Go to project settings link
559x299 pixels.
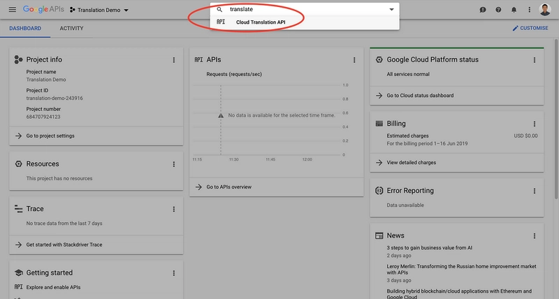[50, 136]
